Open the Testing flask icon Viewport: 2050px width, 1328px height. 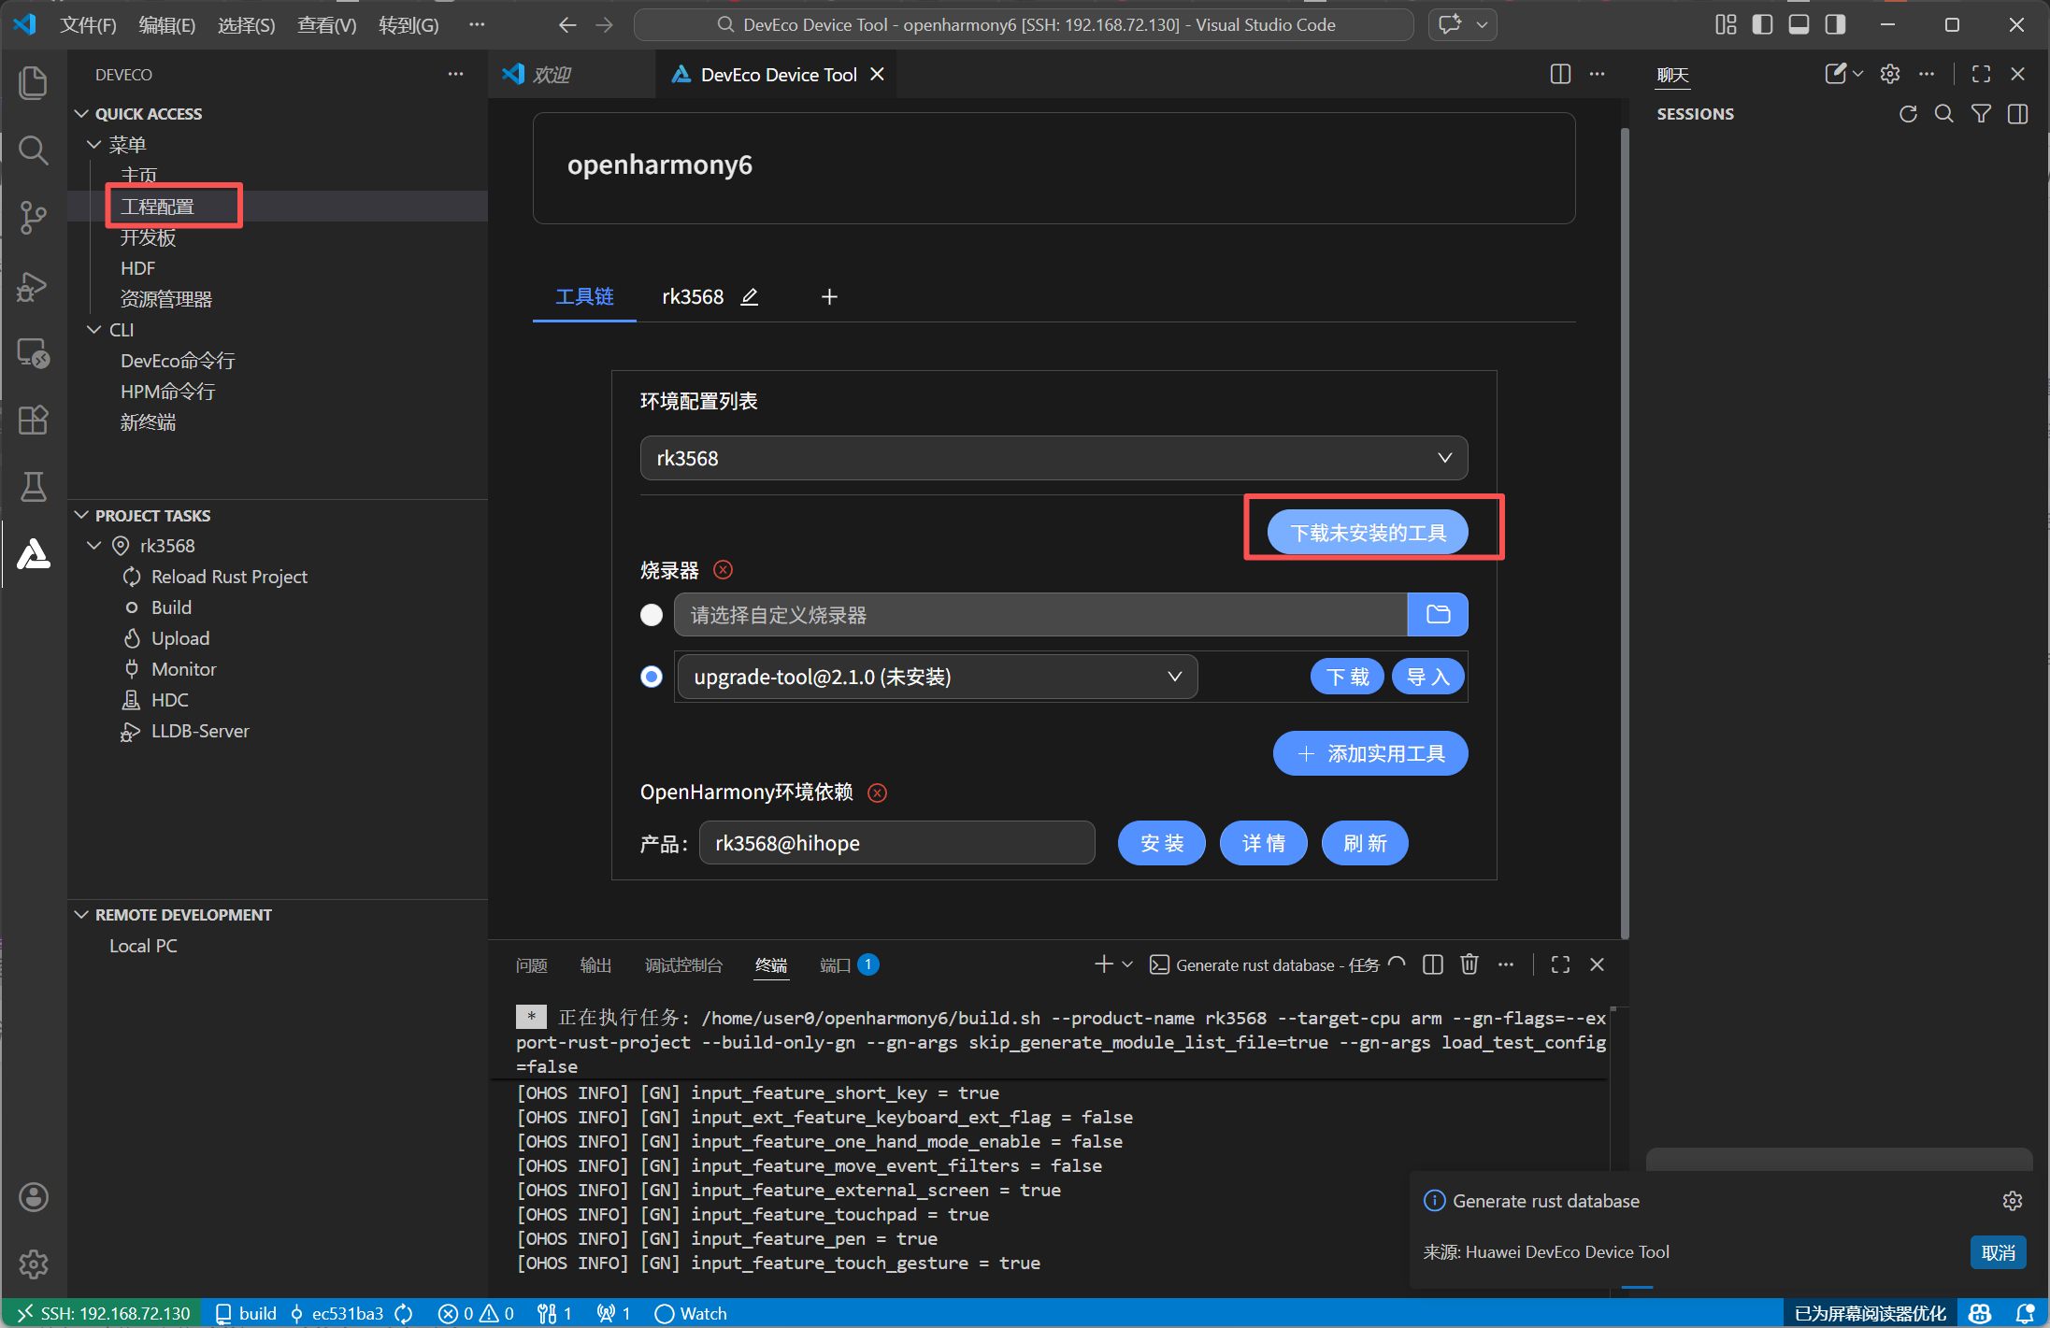point(34,487)
